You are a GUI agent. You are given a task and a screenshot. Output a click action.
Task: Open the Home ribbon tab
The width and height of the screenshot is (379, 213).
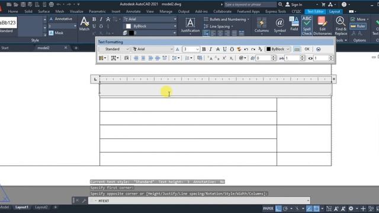(x=13, y=11)
